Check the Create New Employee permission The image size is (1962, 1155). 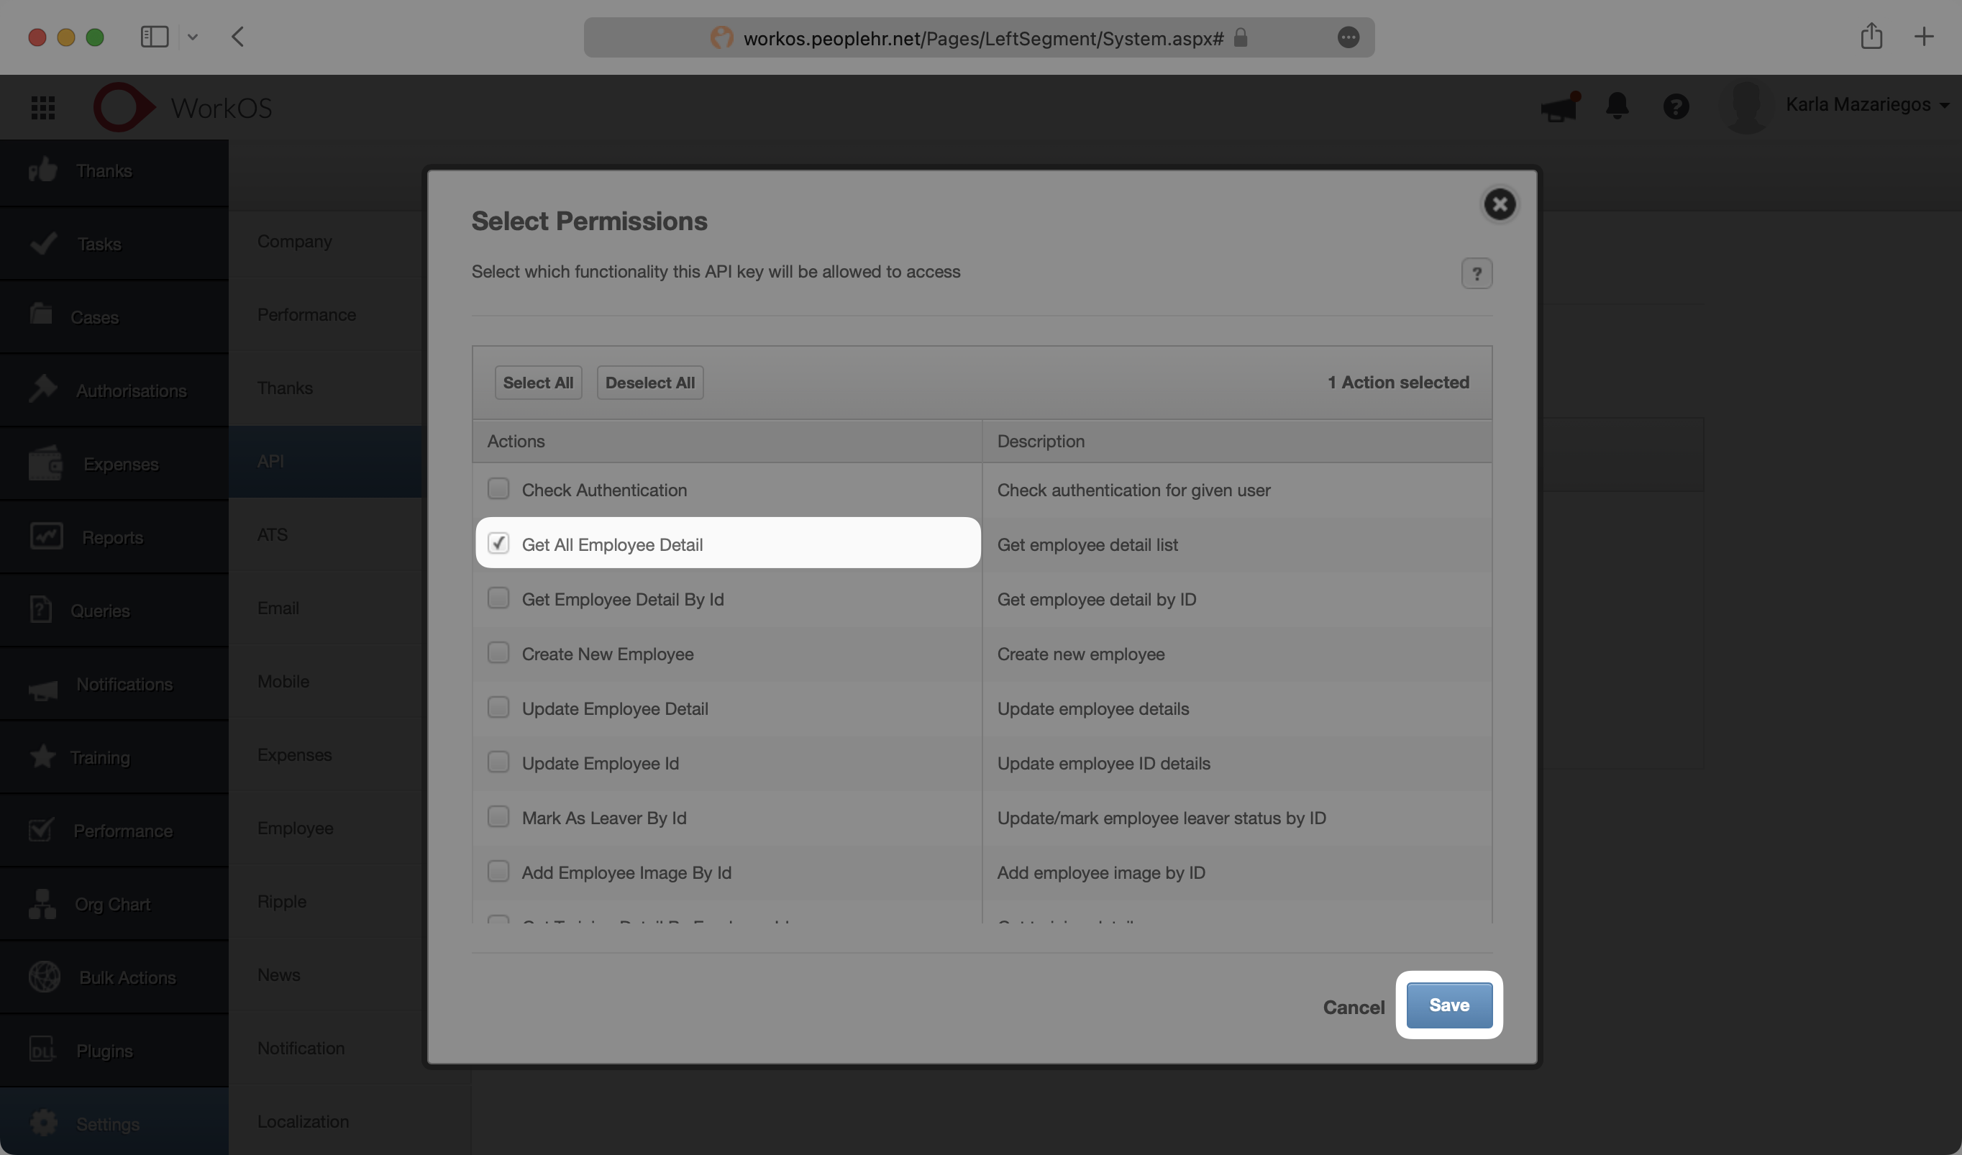coord(499,652)
